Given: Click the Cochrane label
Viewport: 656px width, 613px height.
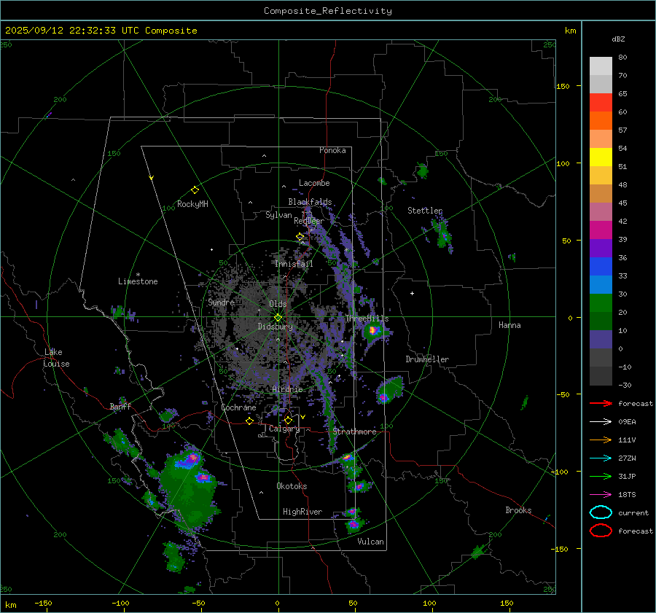Looking at the screenshot, I should coord(238,407).
